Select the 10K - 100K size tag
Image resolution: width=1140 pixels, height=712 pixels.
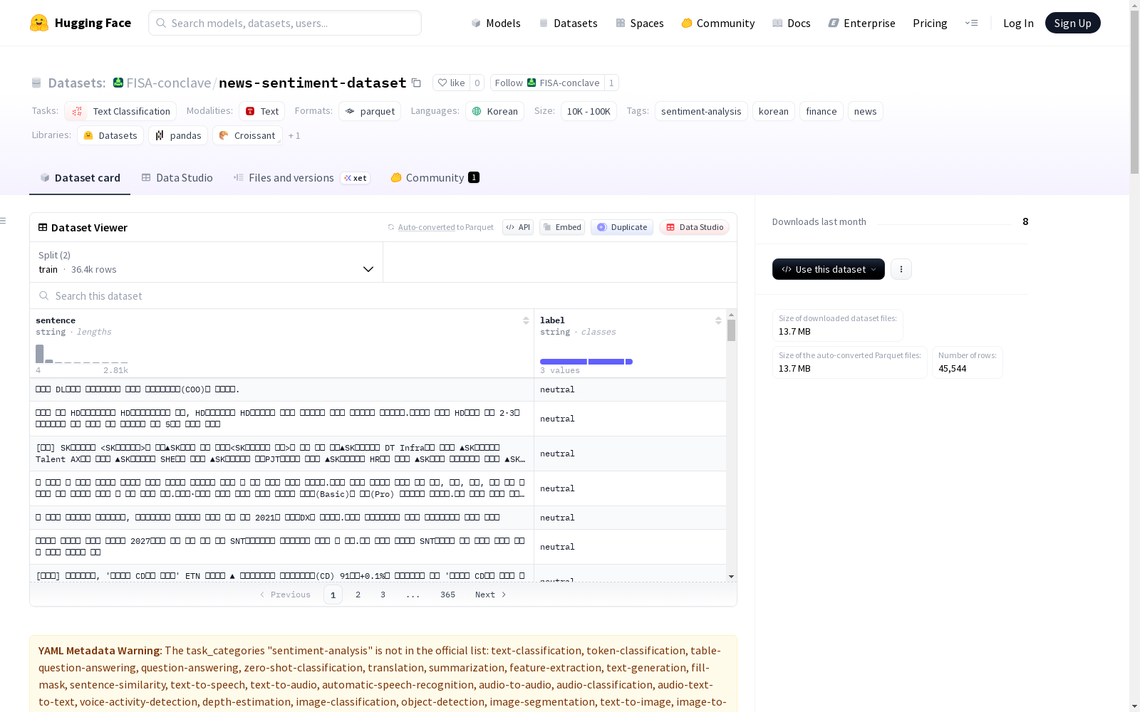point(589,111)
